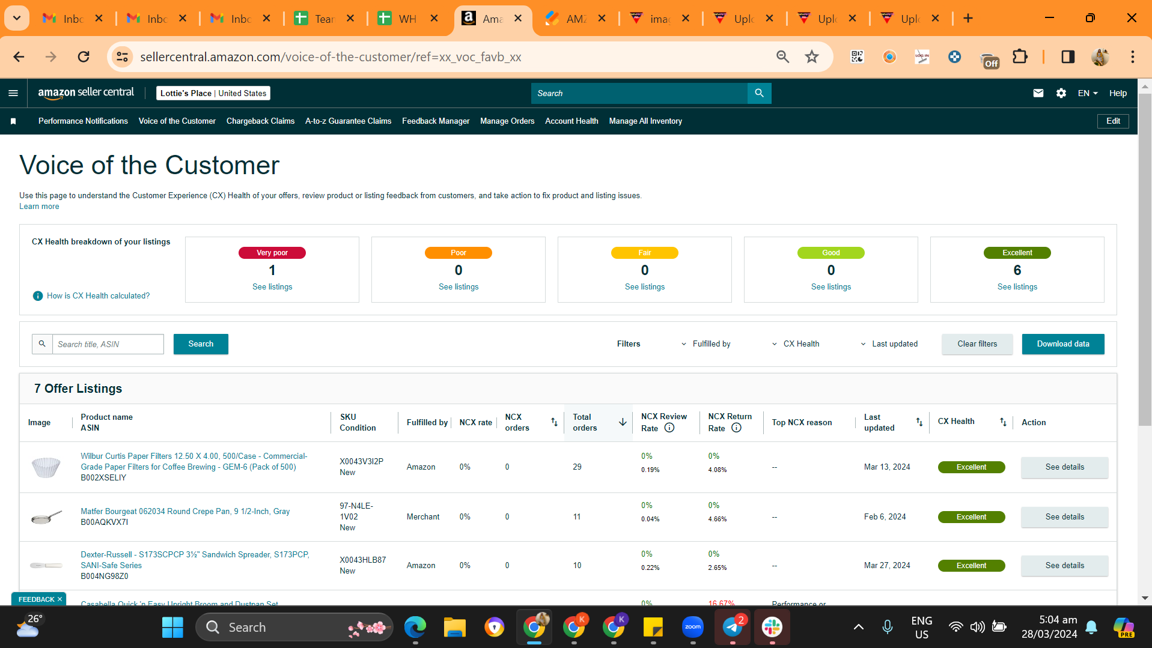Click NCX Review Rate info icon
Screen dimensions: 1152x648
click(x=669, y=428)
